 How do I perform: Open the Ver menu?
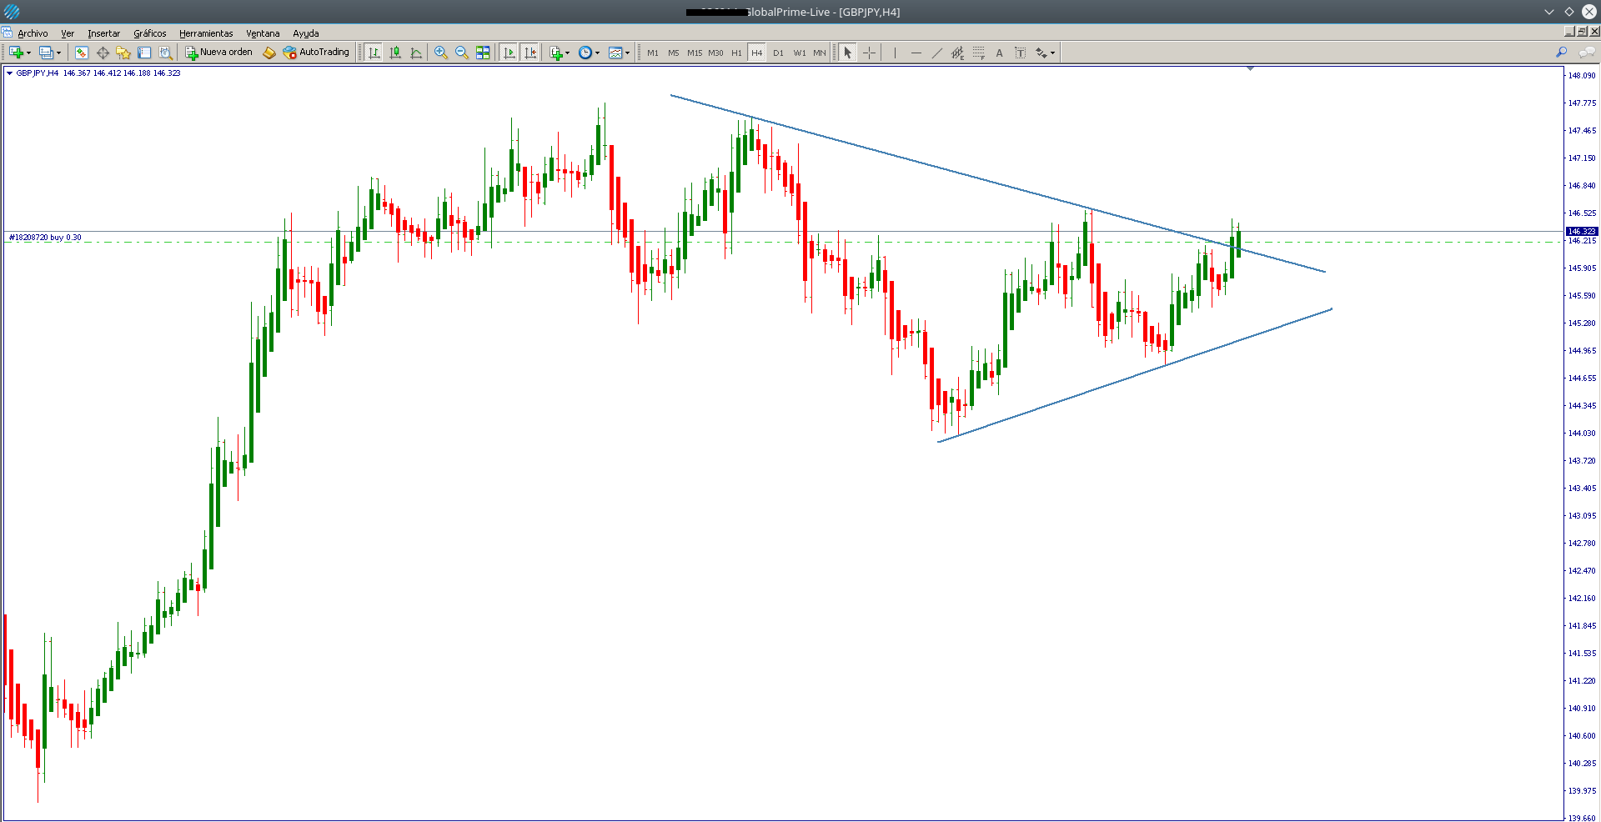(x=68, y=33)
